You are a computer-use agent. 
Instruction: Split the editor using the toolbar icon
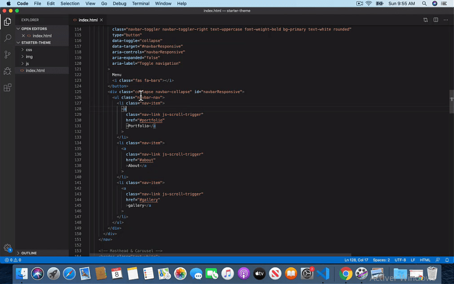point(436,20)
